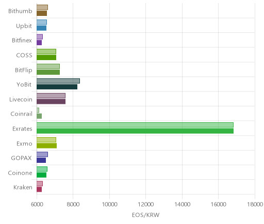Image resolution: width=264 pixels, height=224 pixels.
Task: Click the 10000 tick label
Action: pos(109,204)
